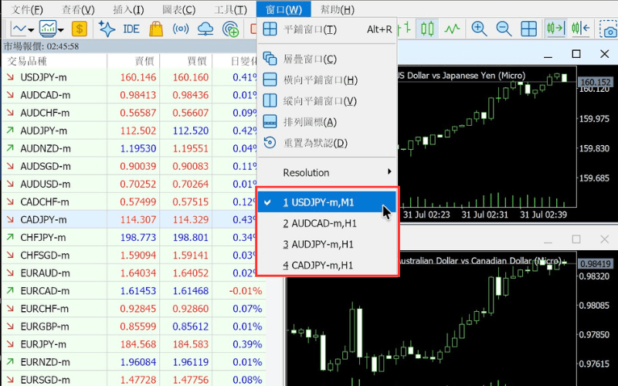This screenshot has width=618, height=386.
Task: Switch chart to line graph icon
Action: [x=452, y=29]
